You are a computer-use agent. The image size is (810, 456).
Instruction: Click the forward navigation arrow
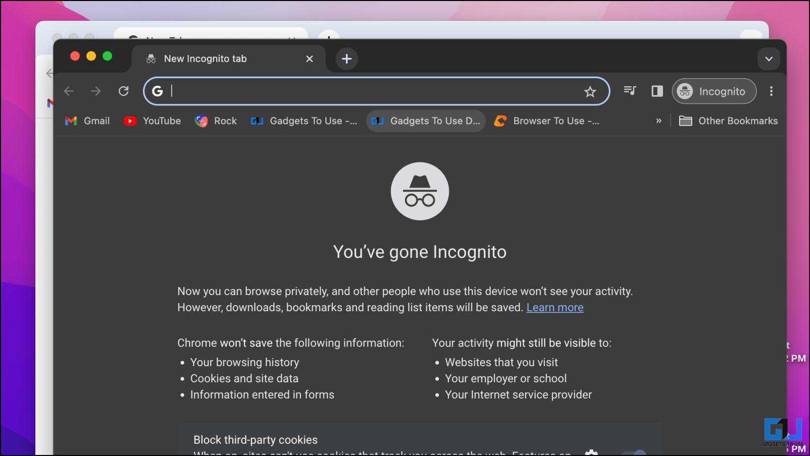(95, 91)
